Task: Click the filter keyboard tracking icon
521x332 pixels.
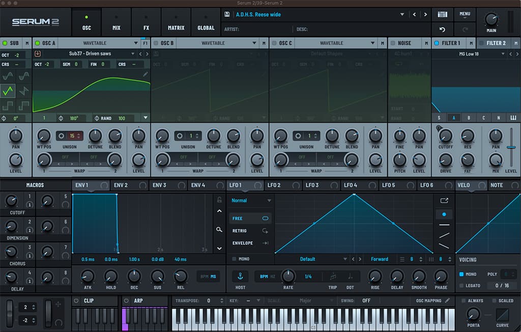Action: pyautogui.click(x=513, y=118)
